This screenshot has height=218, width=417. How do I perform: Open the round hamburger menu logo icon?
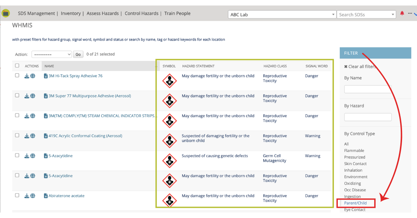click(x=6, y=14)
